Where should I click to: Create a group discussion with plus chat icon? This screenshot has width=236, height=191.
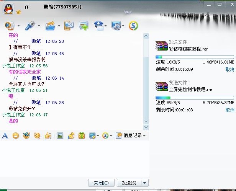pyautogui.click(x=84, y=26)
